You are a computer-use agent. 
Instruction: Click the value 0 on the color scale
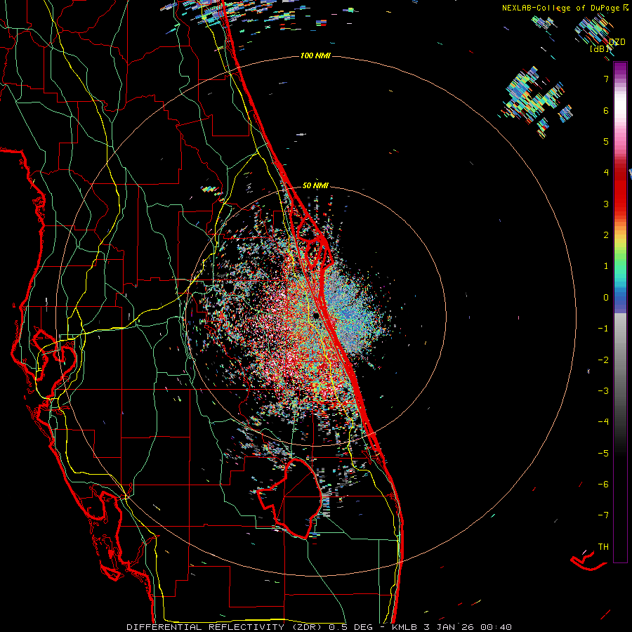606,298
